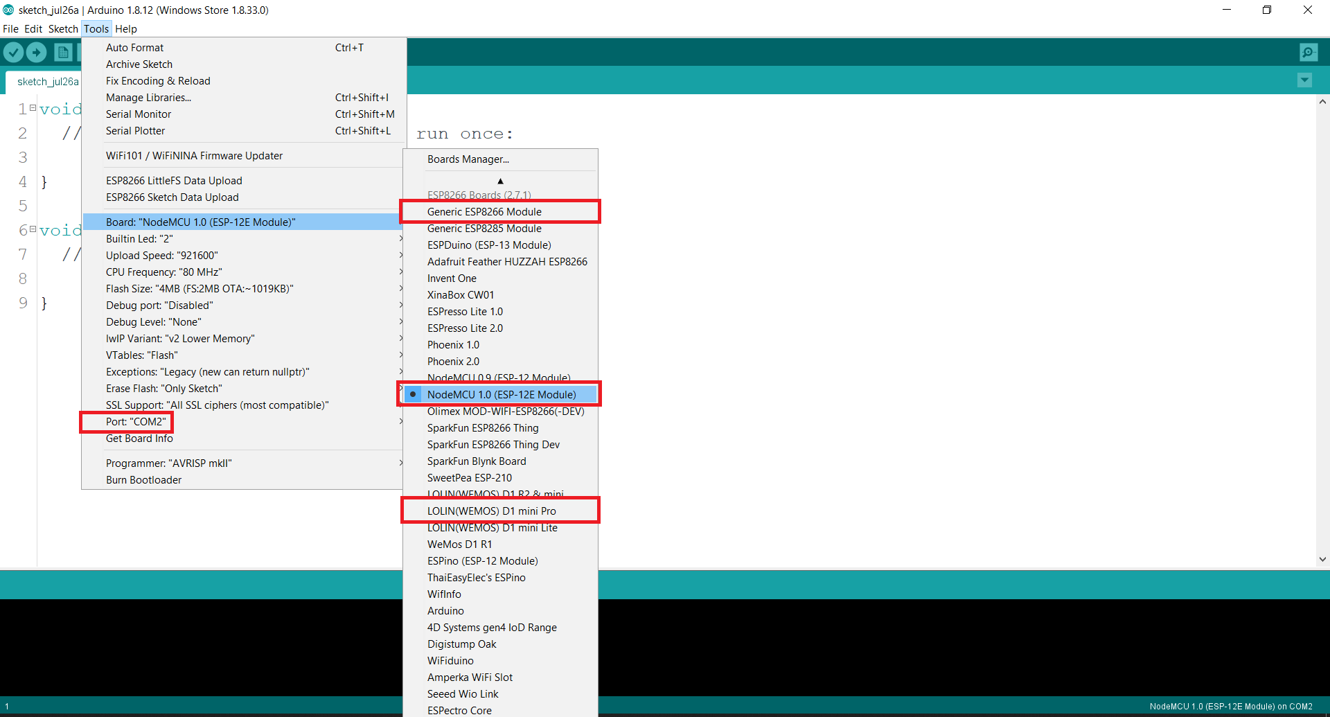Image resolution: width=1330 pixels, height=717 pixels.
Task: Select ESPresso Lite 1.0 board
Action: (500, 312)
